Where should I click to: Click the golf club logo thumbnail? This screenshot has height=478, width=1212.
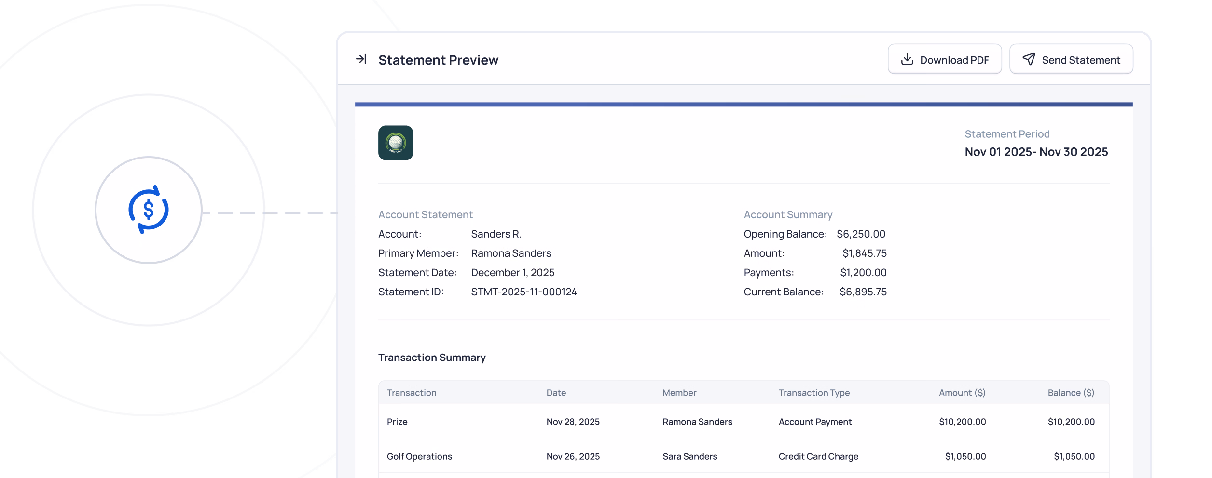(x=396, y=143)
